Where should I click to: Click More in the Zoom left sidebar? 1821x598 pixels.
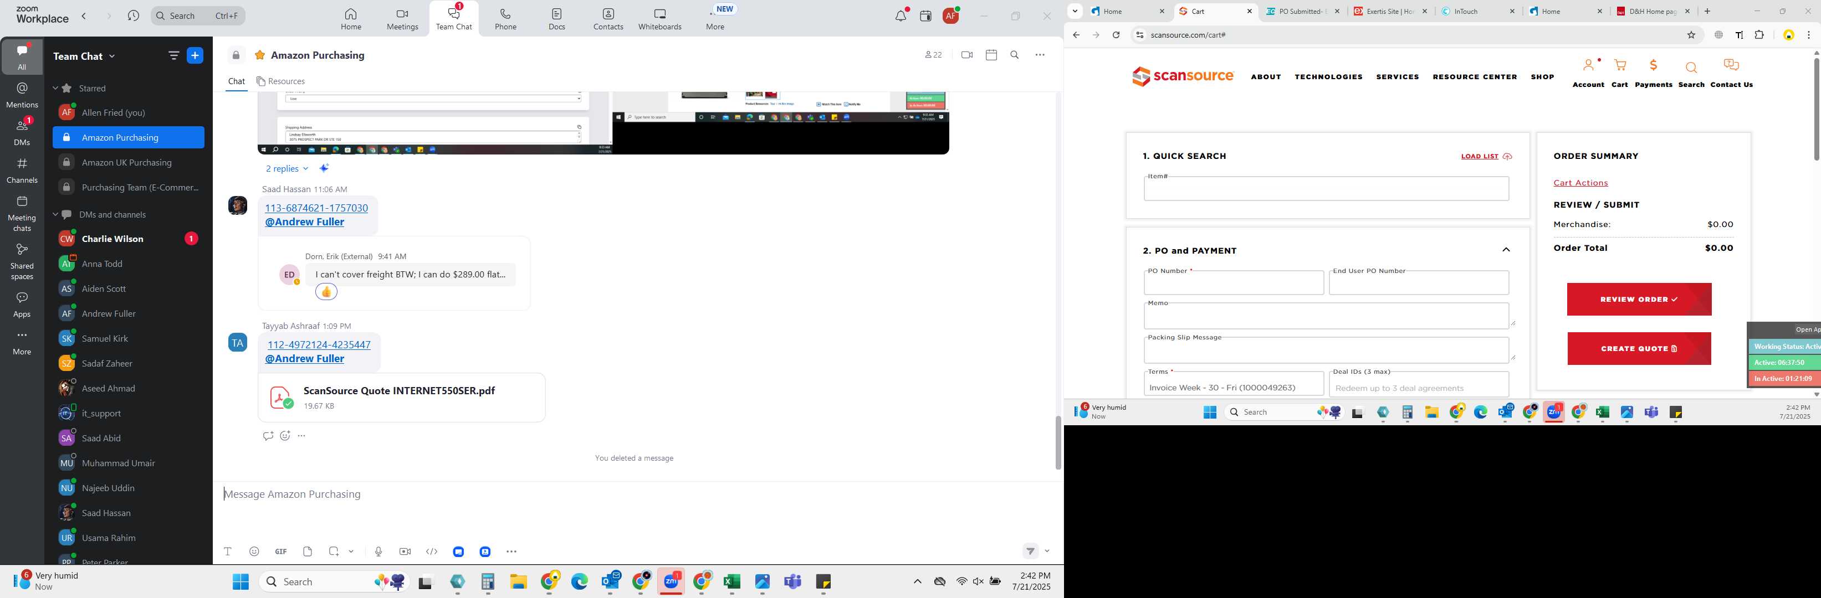pos(22,342)
